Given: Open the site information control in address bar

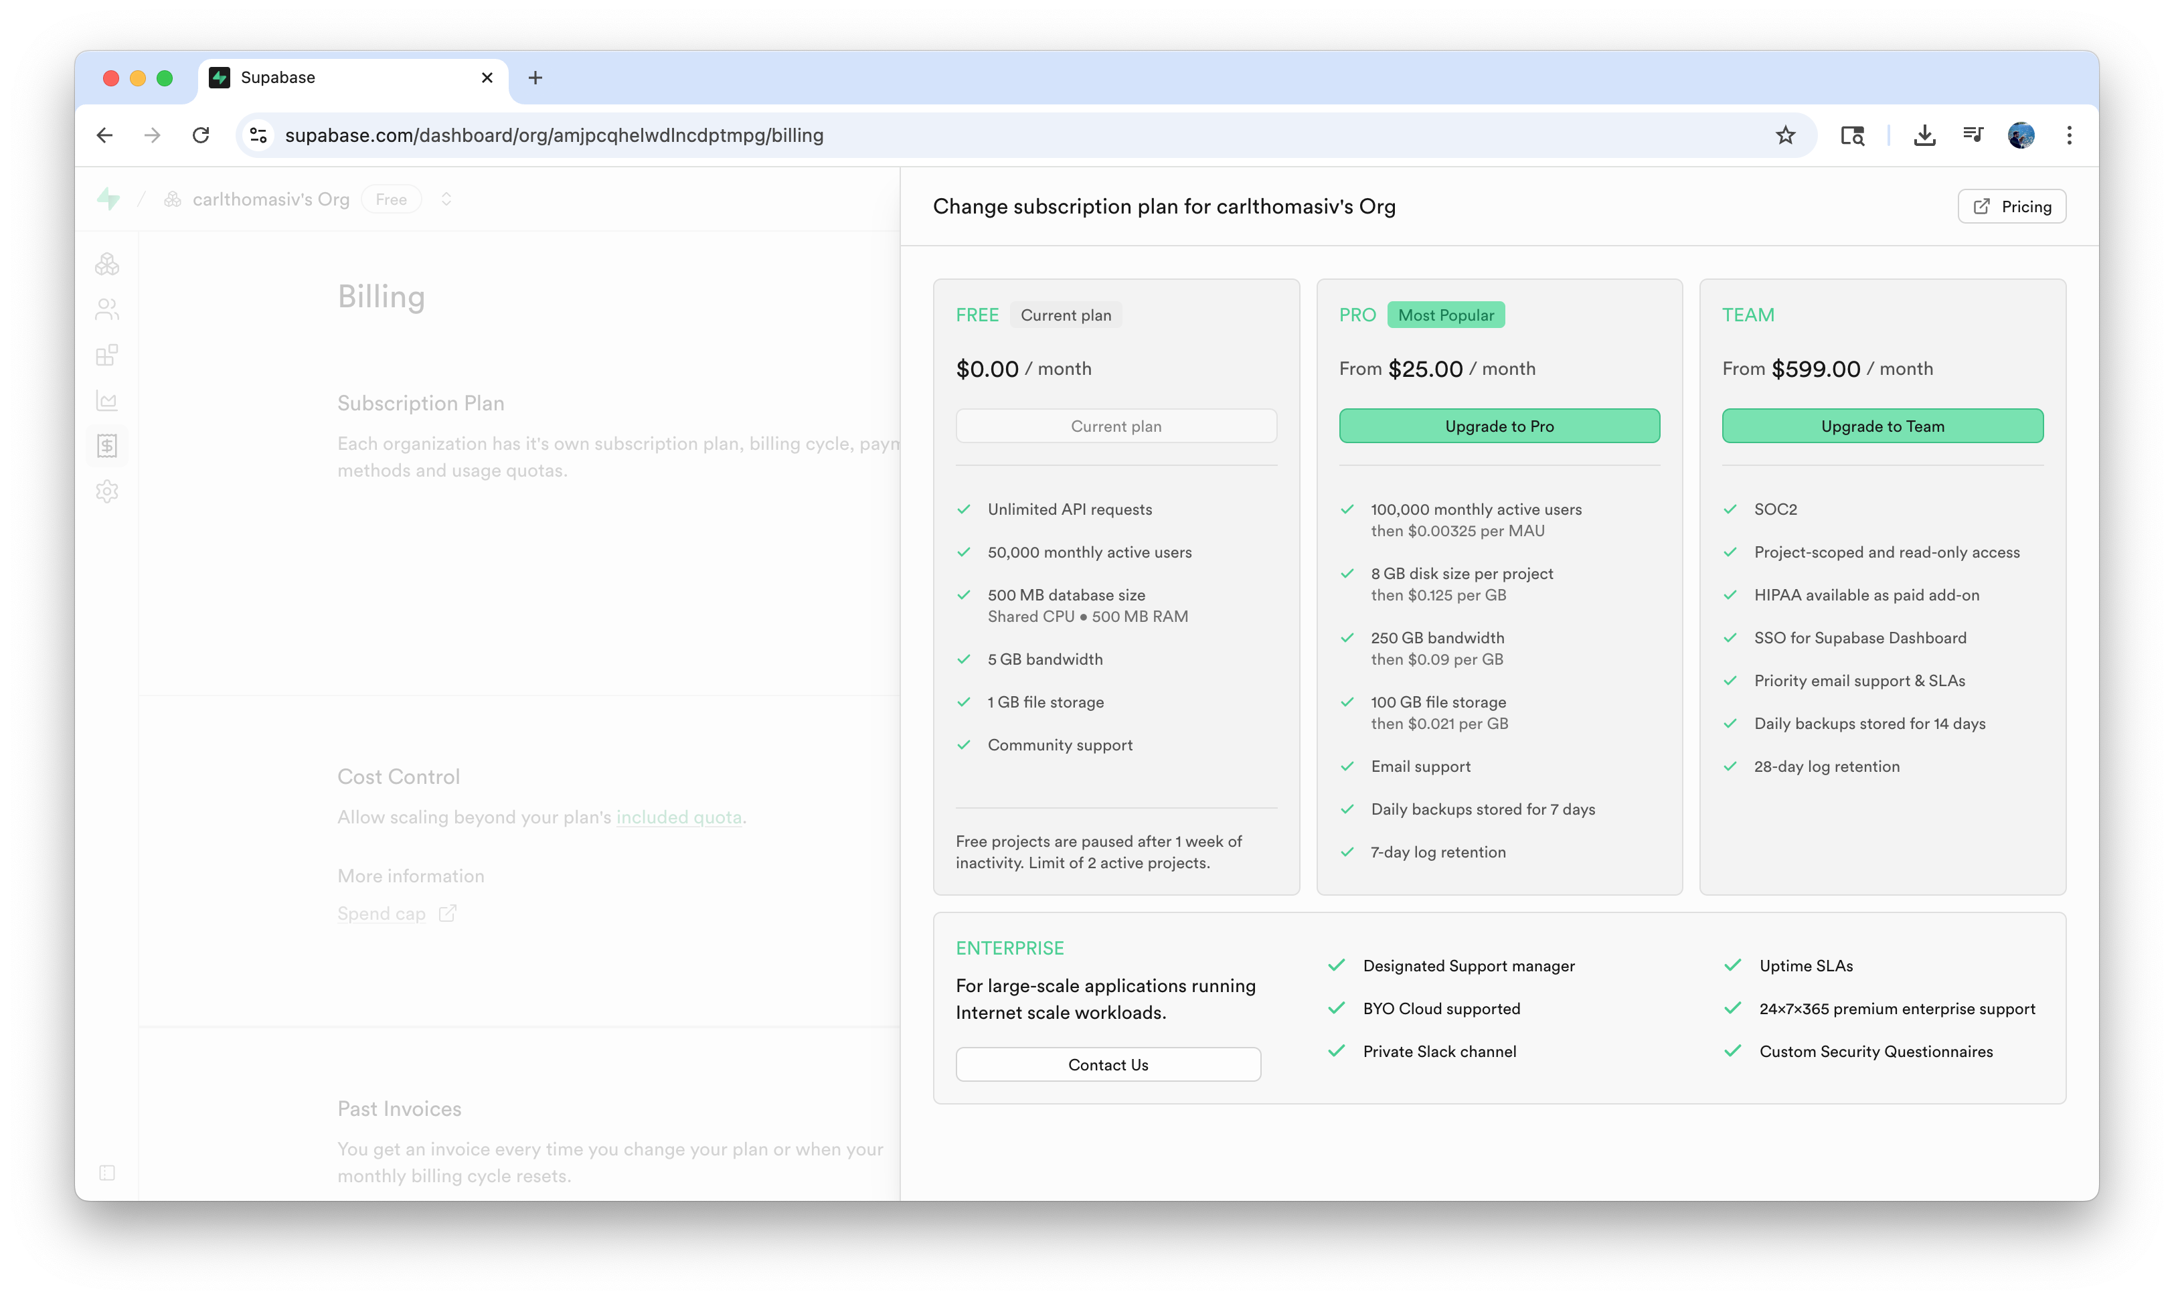Looking at the screenshot, I should tap(258, 135).
